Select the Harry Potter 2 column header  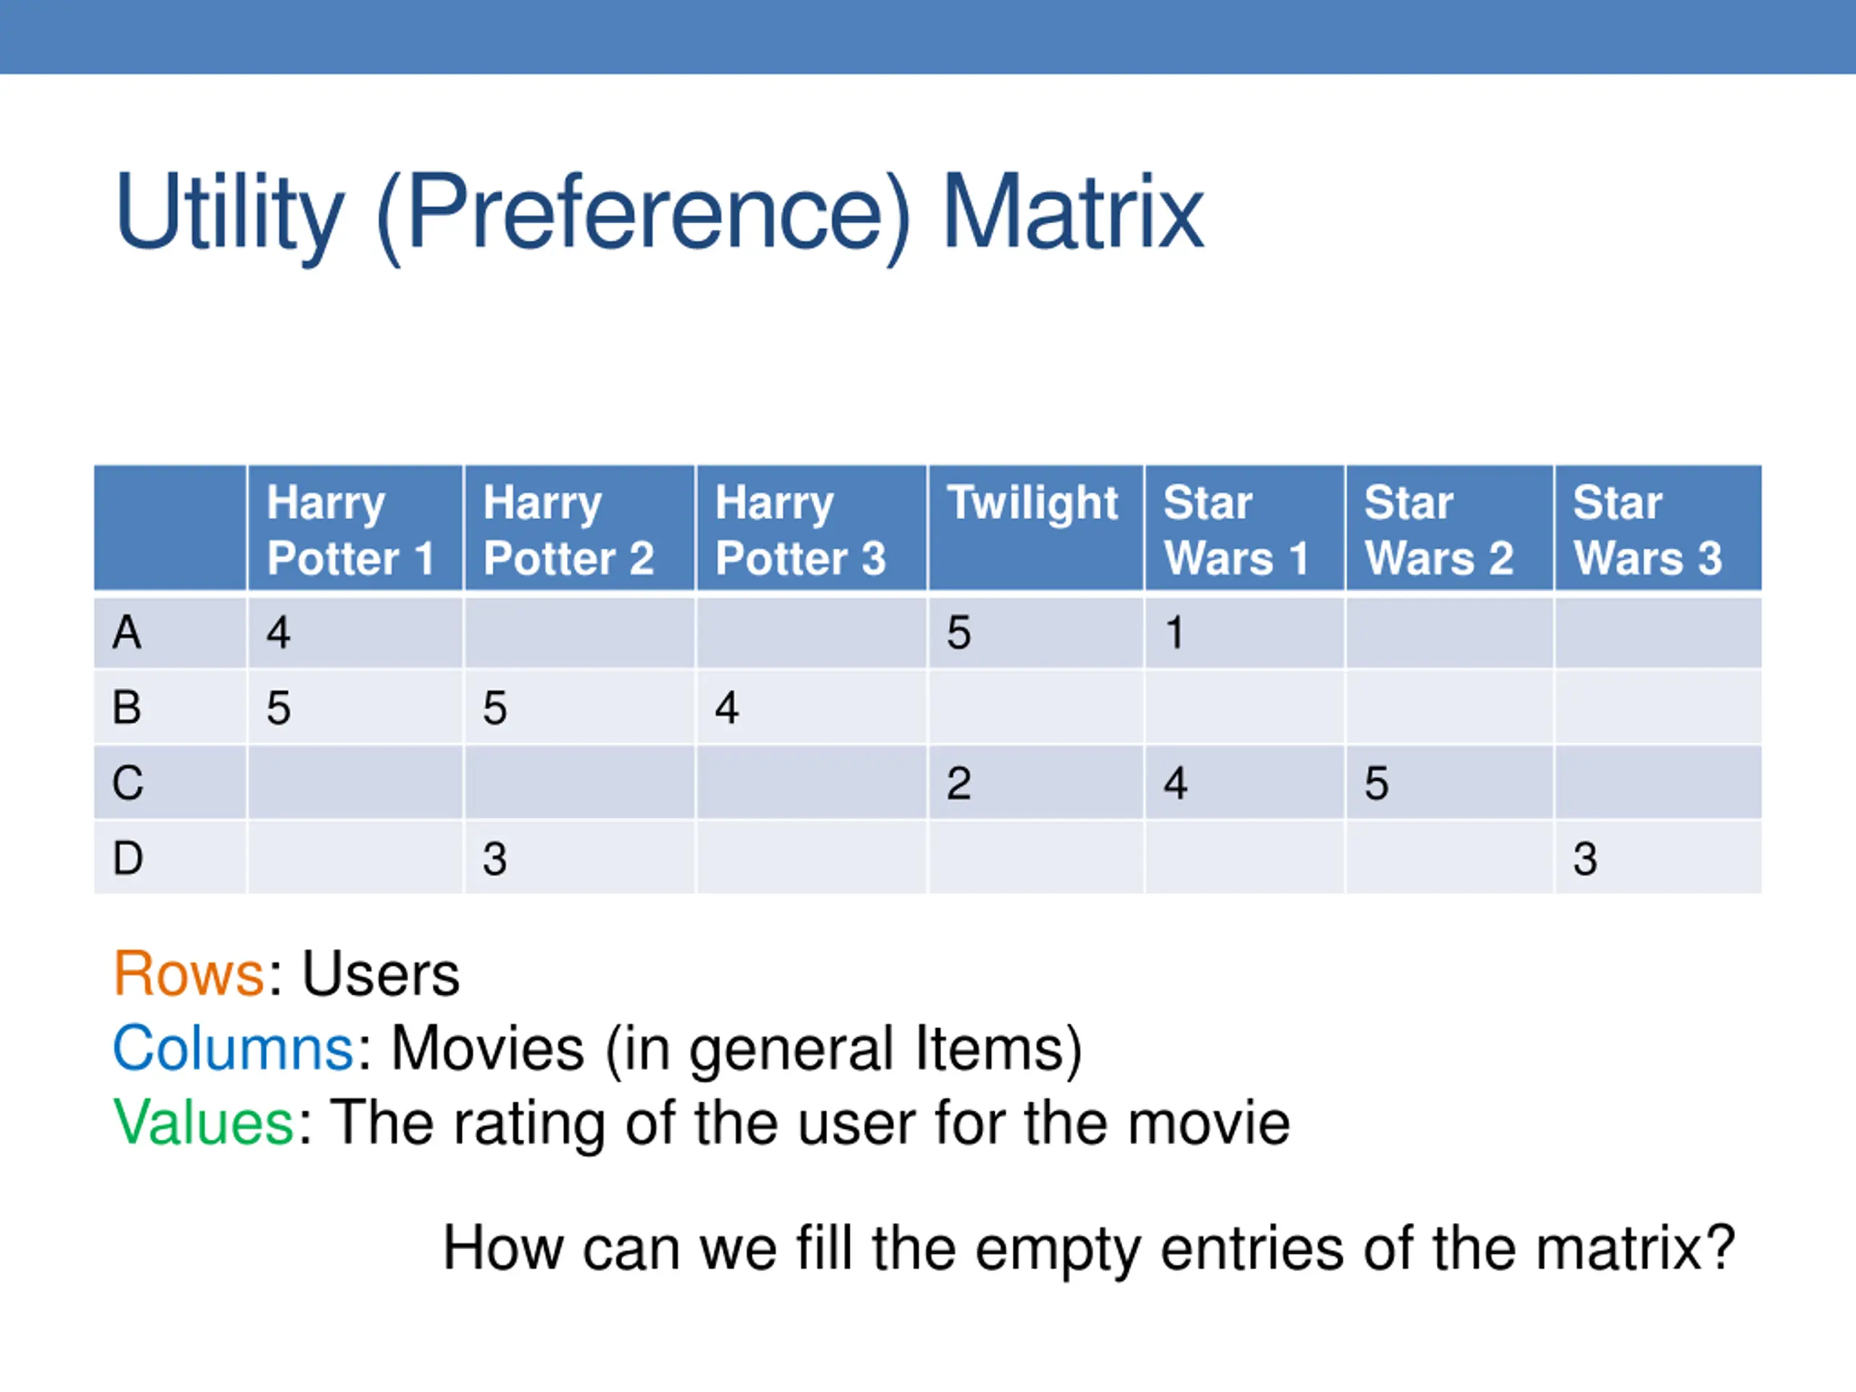pos(580,529)
